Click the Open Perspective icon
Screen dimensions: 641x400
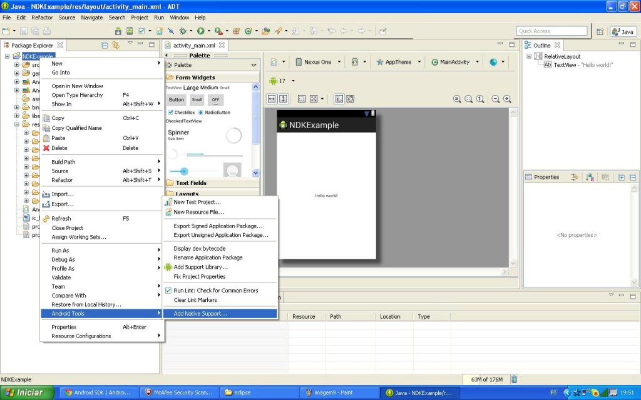[x=600, y=31]
